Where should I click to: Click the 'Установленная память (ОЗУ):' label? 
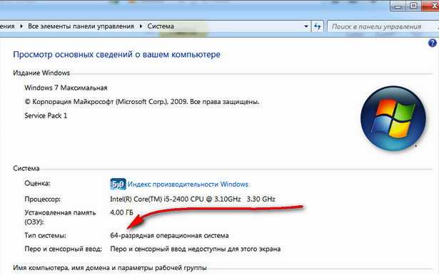coord(60,217)
